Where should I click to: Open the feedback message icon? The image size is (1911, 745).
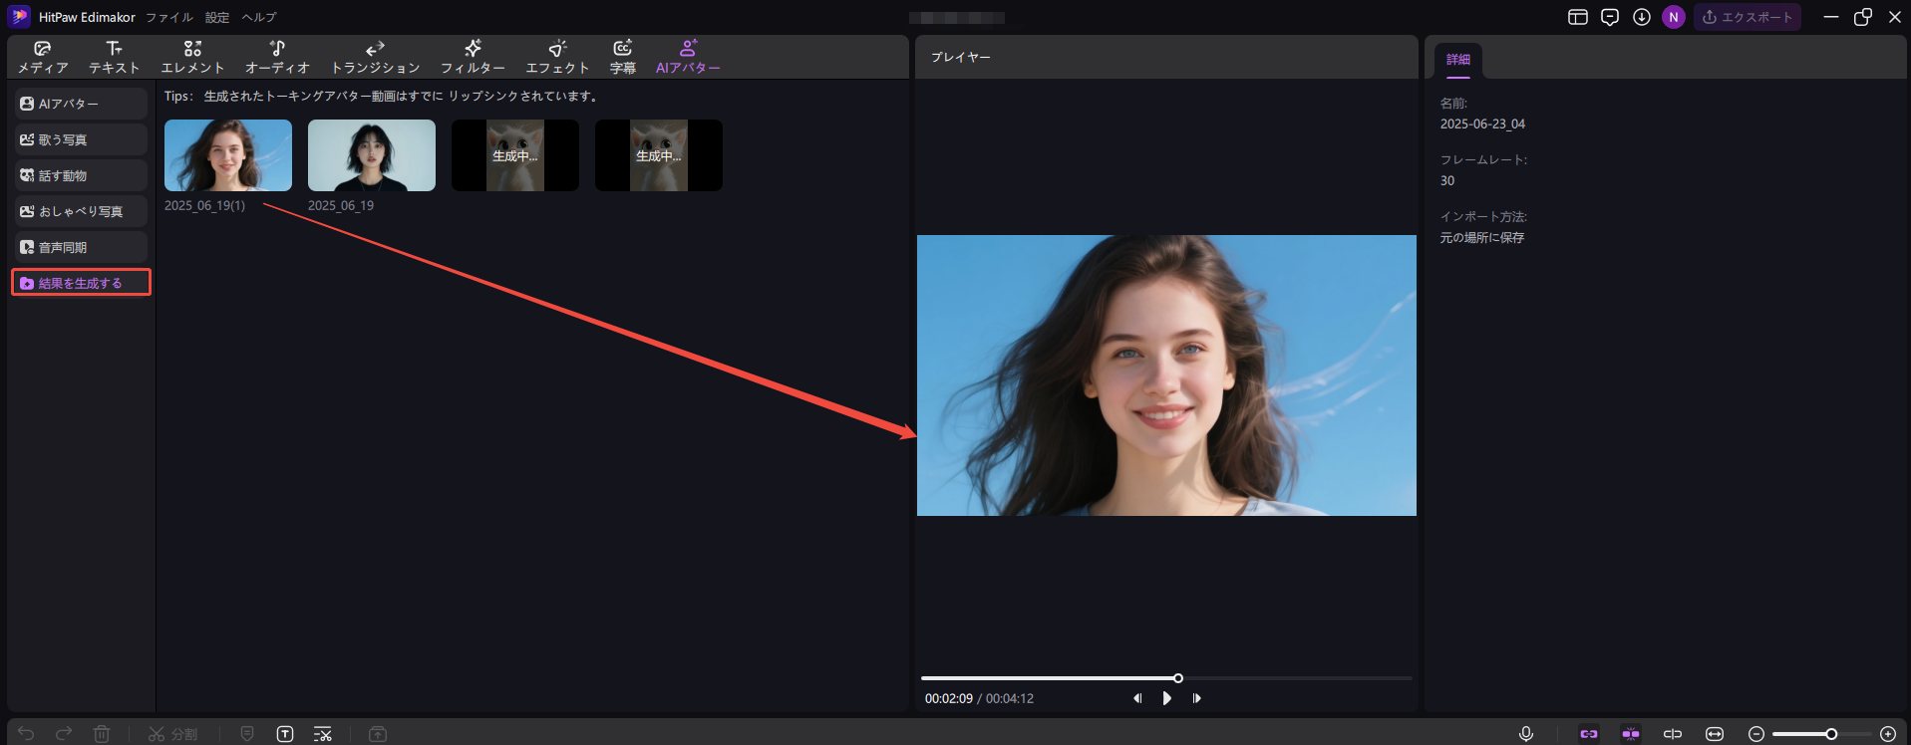(1610, 17)
